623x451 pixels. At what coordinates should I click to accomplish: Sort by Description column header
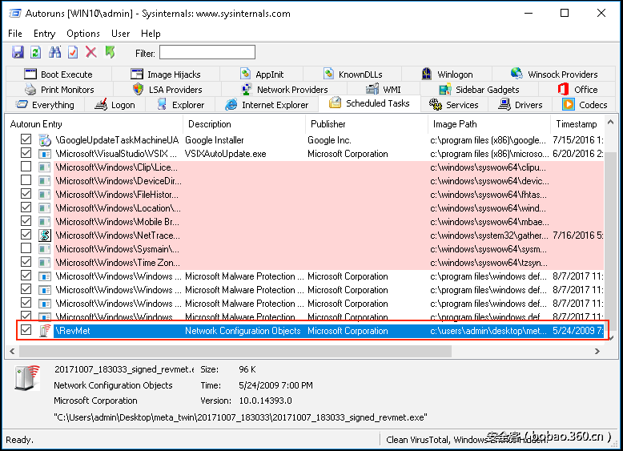pos(244,124)
